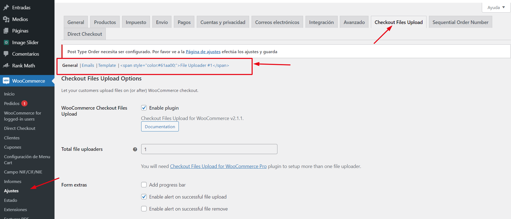Open the Pagos tab
Screen dimensions: 511x219
184,22
